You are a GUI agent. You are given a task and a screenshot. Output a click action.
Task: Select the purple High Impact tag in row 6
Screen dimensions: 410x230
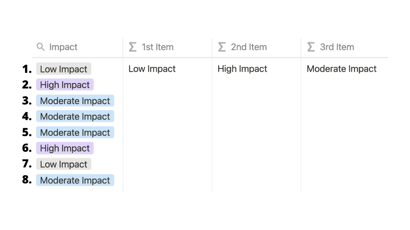pyautogui.click(x=65, y=148)
